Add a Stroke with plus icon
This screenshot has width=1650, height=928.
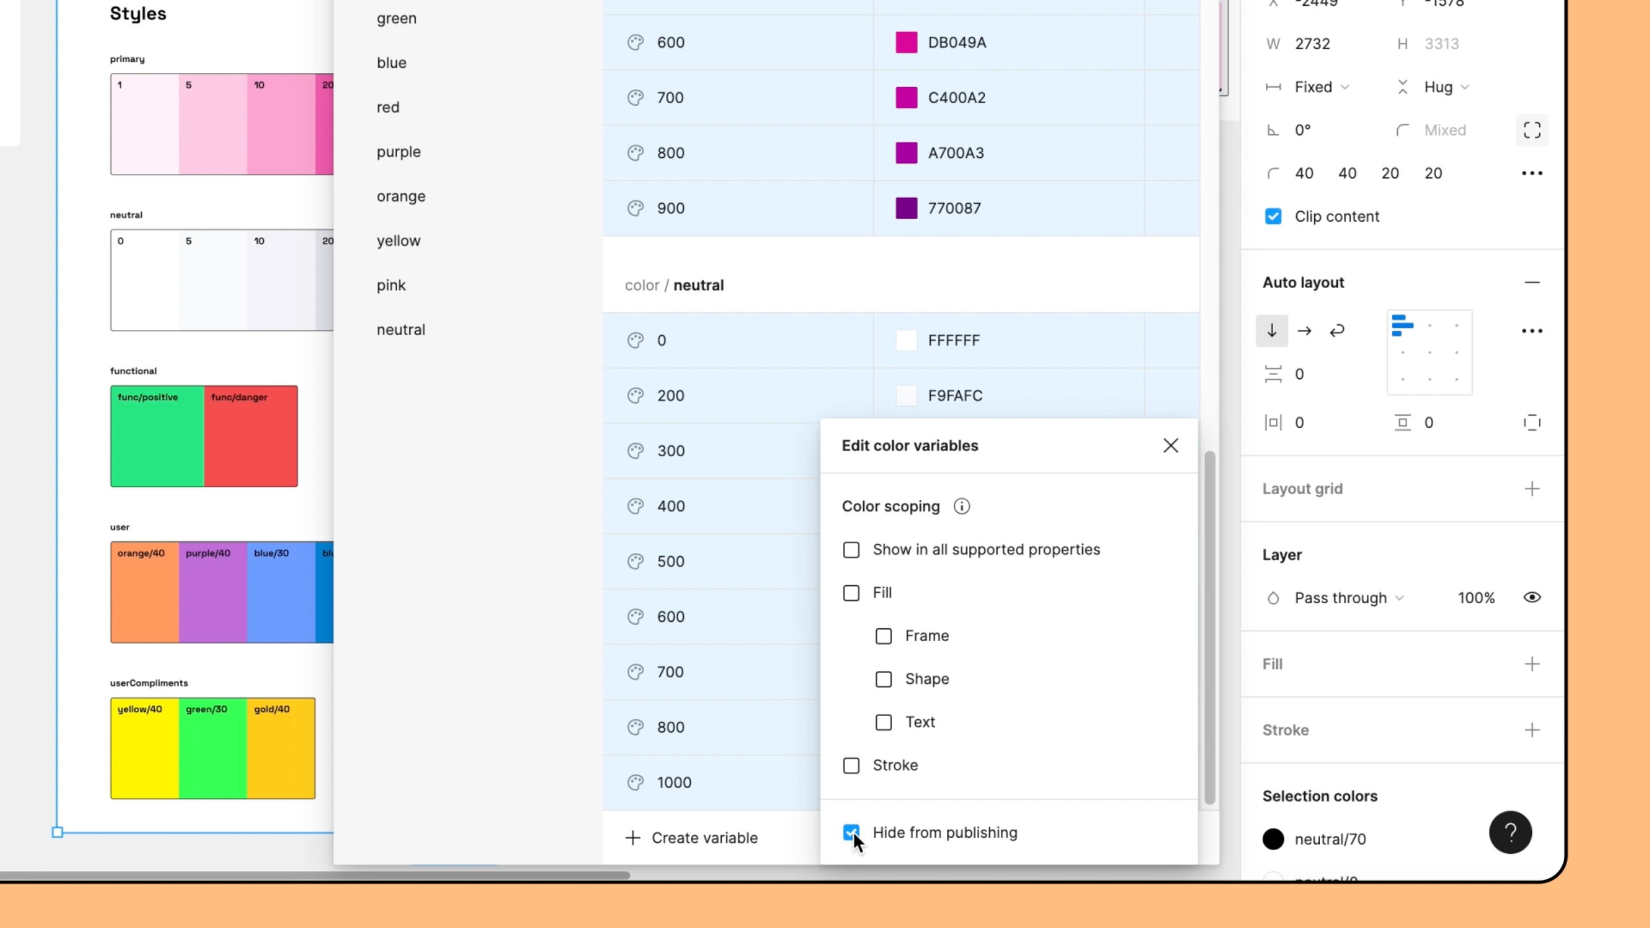(1532, 730)
